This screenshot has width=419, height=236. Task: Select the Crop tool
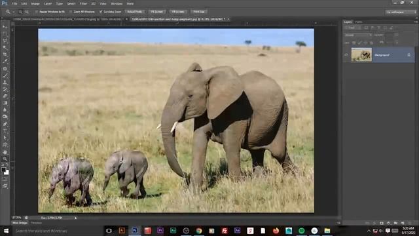click(5, 54)
